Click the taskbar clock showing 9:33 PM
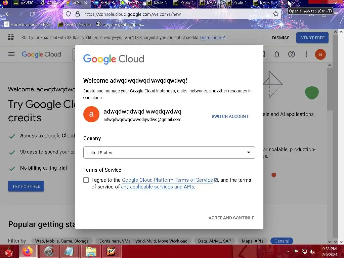The image size is (344, 258). [329, 252]
